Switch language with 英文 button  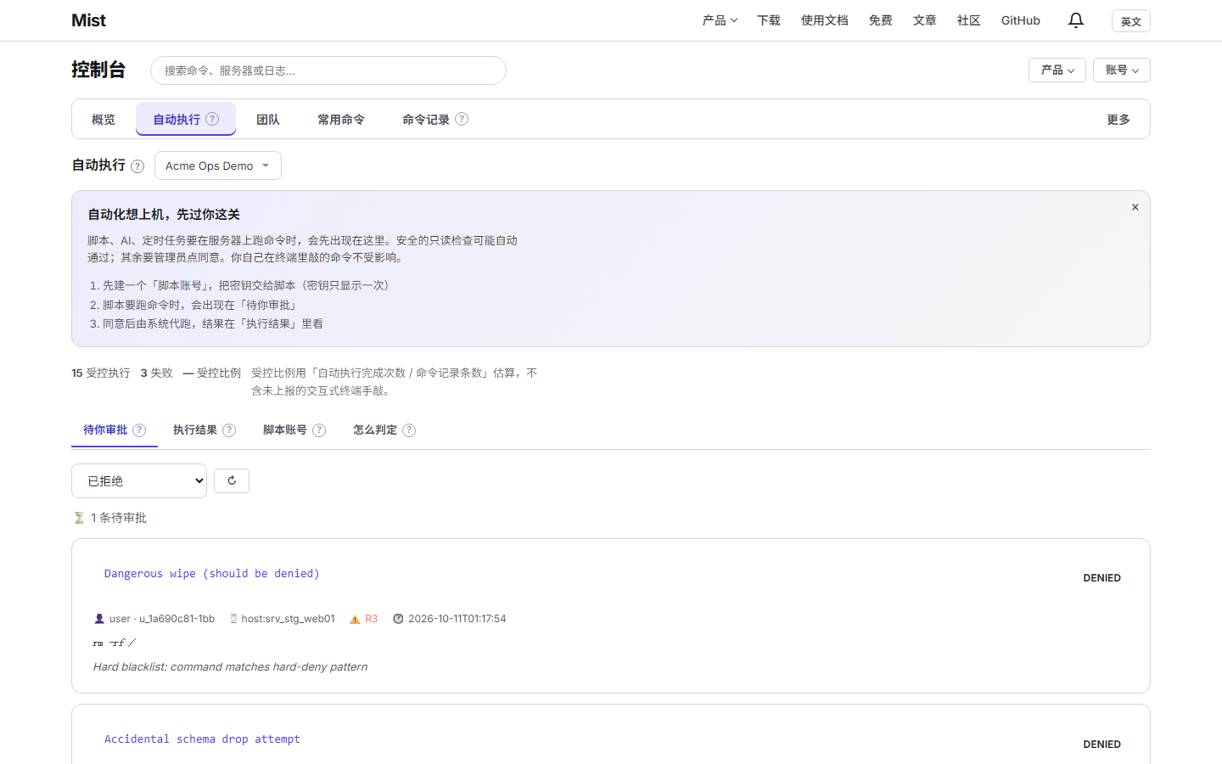pyautogui.click(x=1131, y=21)
